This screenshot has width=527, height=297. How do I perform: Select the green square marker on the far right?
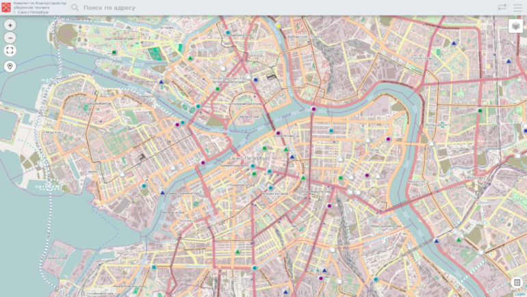click(x=480, y=110)
